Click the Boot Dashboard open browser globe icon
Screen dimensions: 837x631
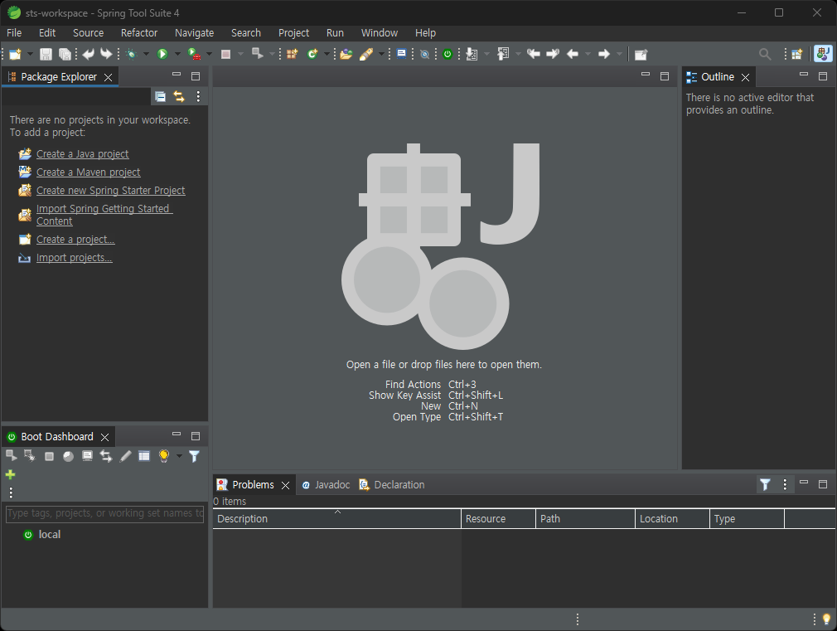(x=68, y=456)
